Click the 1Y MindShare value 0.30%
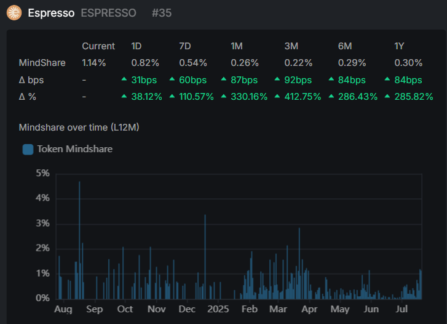This screenshot has height=324, width=447. point(408,63)
